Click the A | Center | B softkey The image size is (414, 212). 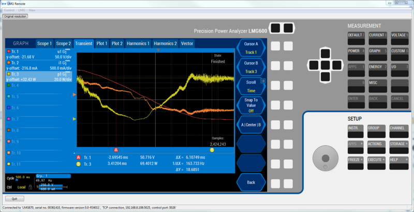tap(251, 124)
